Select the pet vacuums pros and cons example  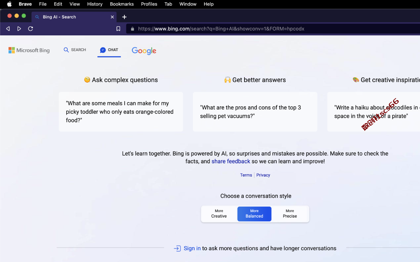pos(255,112)
